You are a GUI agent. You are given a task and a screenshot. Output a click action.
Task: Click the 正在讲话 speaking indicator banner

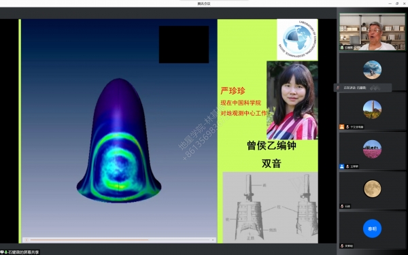point(362,88)
